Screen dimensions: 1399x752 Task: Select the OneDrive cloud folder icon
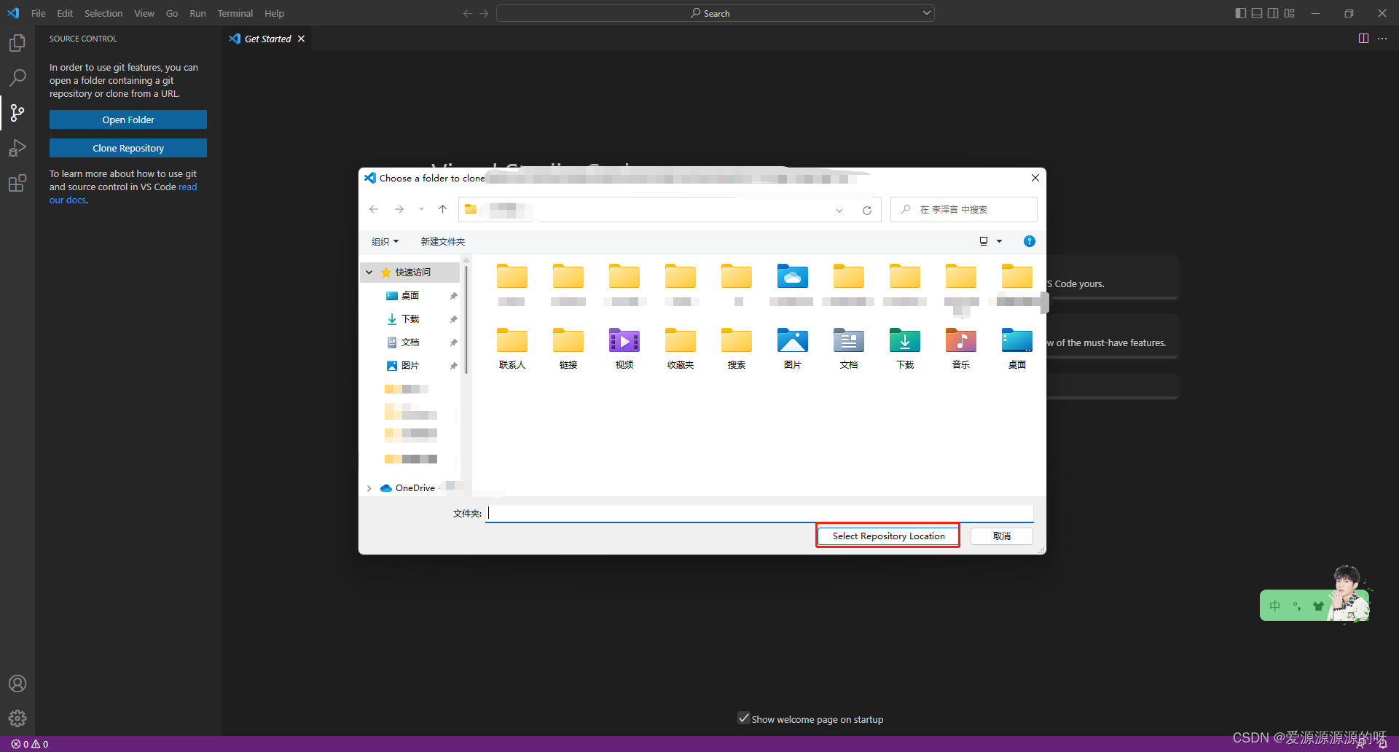tap(792, 277)
